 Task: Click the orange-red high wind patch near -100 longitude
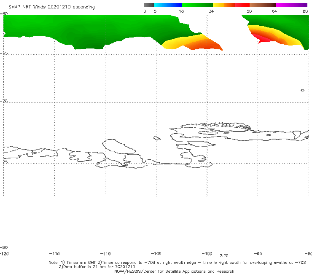pyautogui.click(x=205, y=45)
